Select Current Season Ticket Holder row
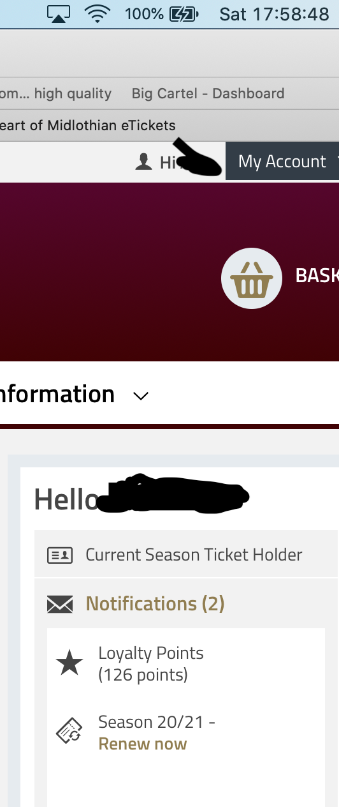This screenshot has width=339, height=807. (187, 554)
